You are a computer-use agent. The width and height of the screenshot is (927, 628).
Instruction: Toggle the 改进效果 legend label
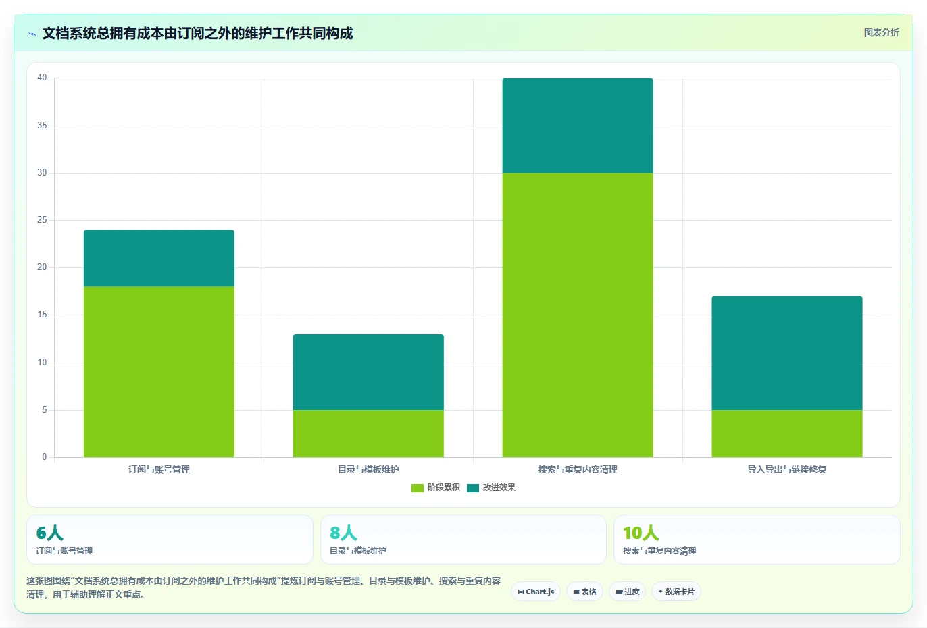pyautogui.click(x=499, y=488)
